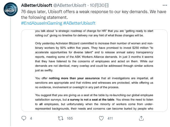This screenshot has height=127, width=170.
Task: View the 165 retweets count
Action: pos(70,118)
